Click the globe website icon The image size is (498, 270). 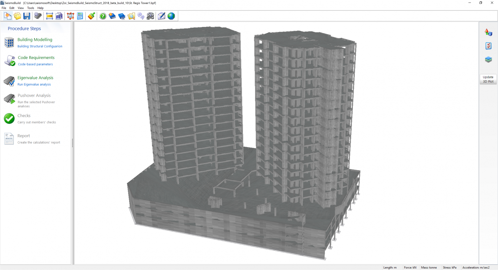[x=171, y=16]
